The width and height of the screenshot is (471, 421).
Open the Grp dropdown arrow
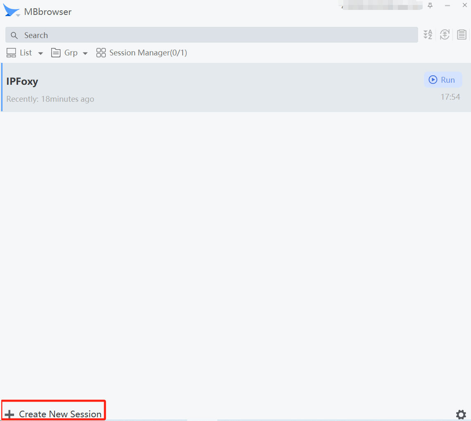coord(85,53)
